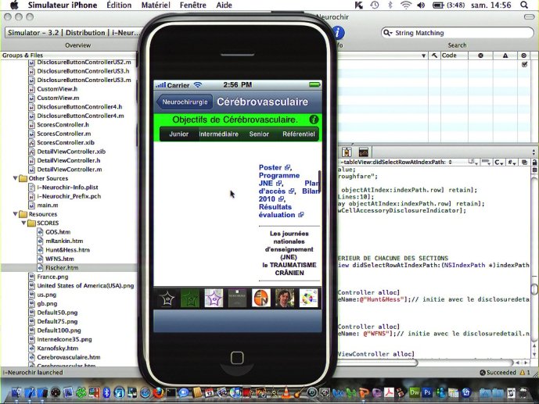Select the Junior segment

(x=178, y=134)
